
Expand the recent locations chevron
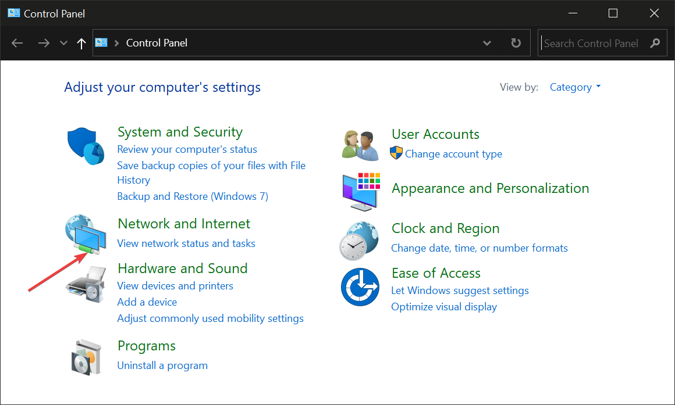pos(64,44)
